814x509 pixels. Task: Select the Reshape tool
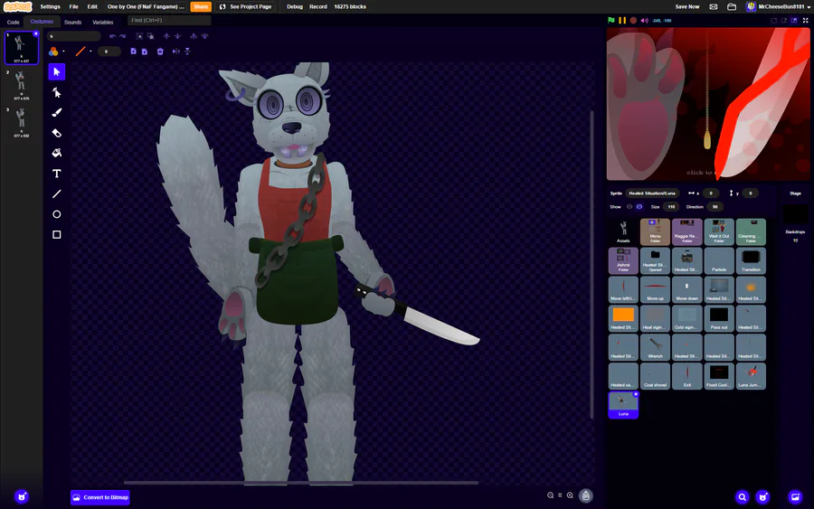57,92
